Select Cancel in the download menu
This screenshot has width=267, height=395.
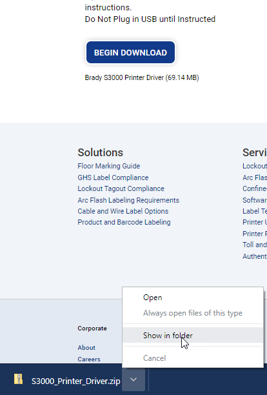(155, 358)
